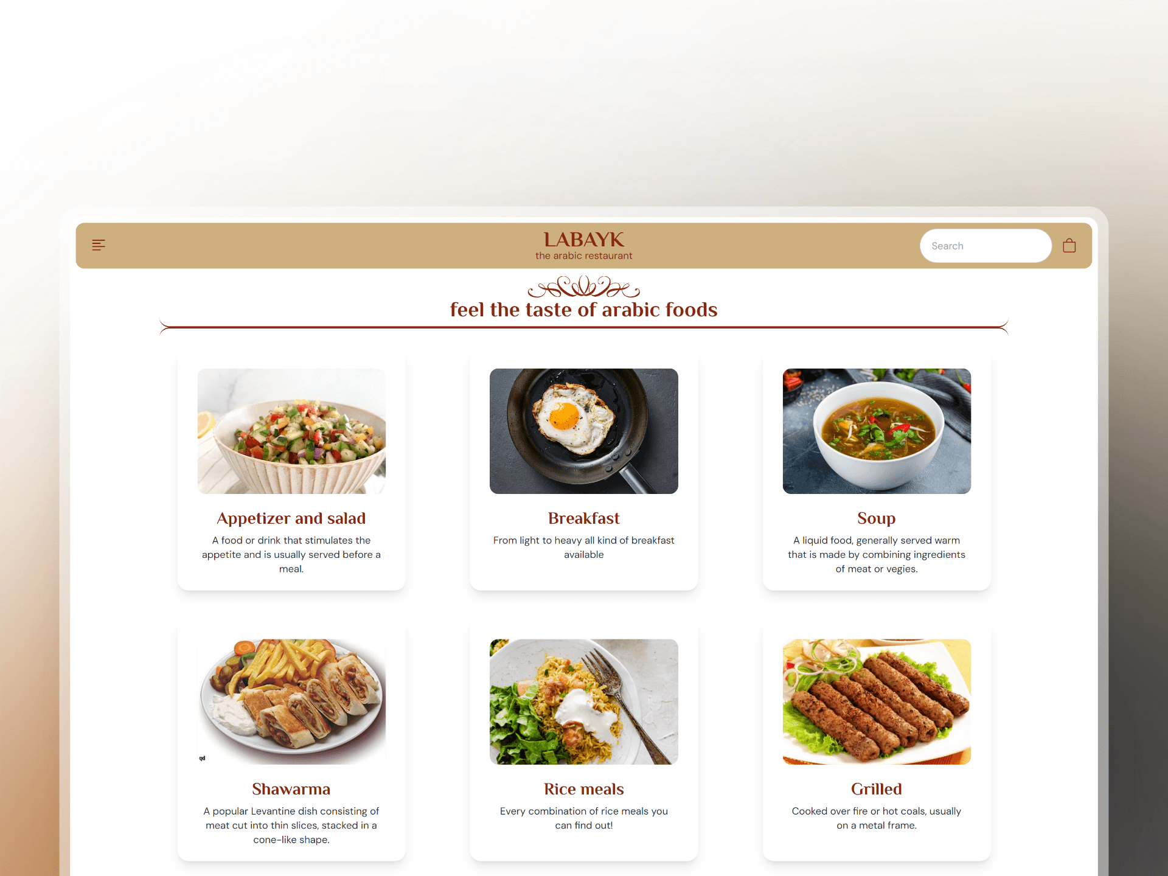Click the shopping bag icon
This screenshot has height=876, width=1168.
1069,246
